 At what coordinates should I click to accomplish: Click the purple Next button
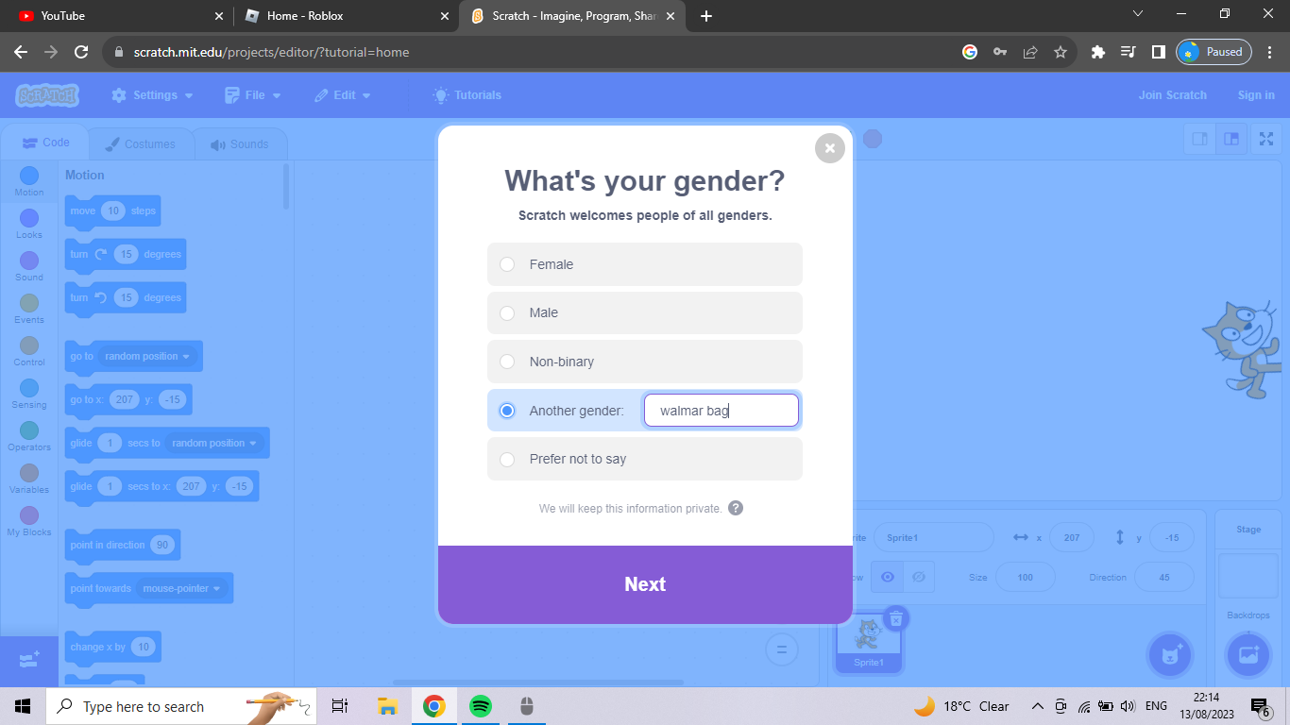coord(645,584)
